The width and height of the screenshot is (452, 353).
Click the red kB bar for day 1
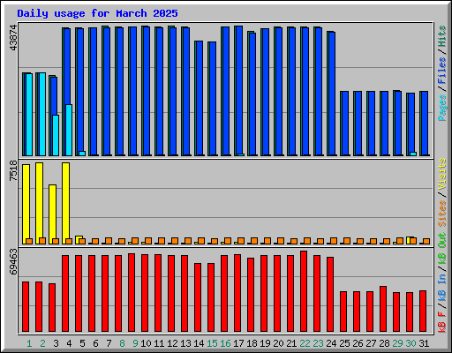(26, 307)
